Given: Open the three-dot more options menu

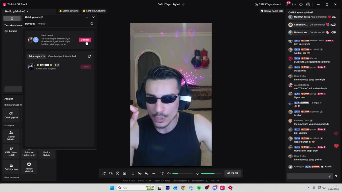Looking at the screenshot, I should pyautogui.click(x=153, y=173).
